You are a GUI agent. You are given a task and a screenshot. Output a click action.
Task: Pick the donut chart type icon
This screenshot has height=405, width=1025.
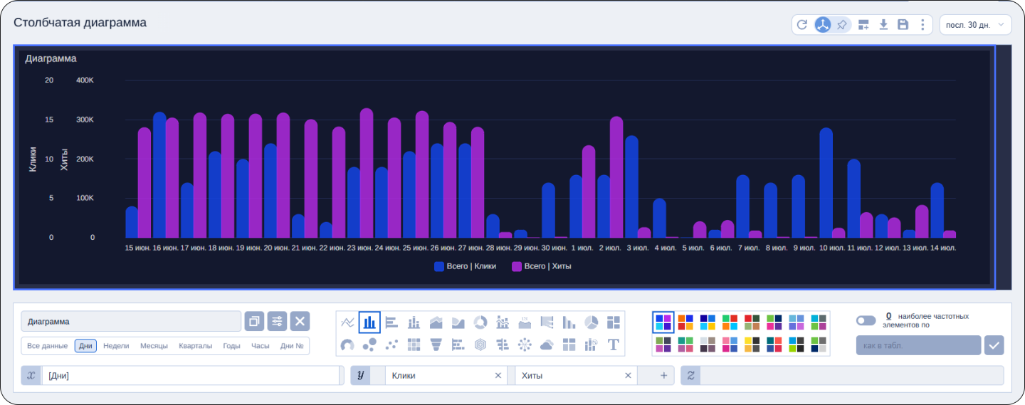click(x=480, y=322)
